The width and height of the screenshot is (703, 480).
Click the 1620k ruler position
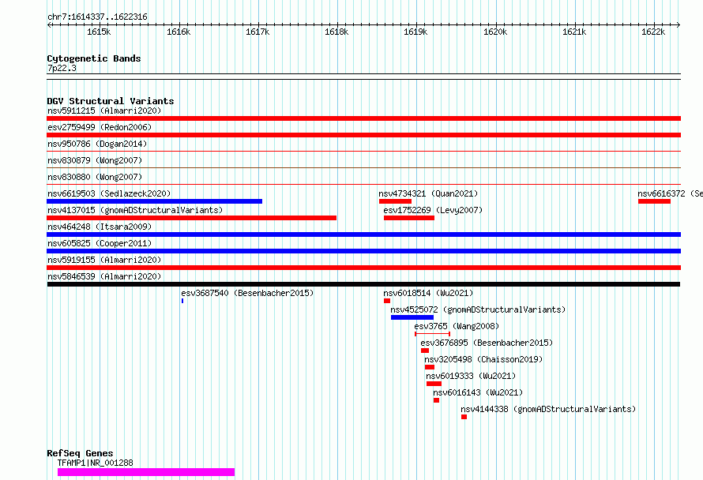point(495,32)
